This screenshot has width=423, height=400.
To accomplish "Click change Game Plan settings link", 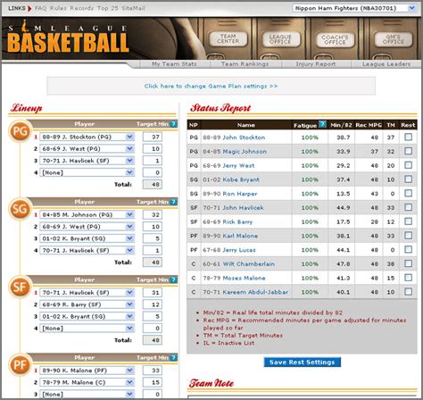I will (211, 86).
